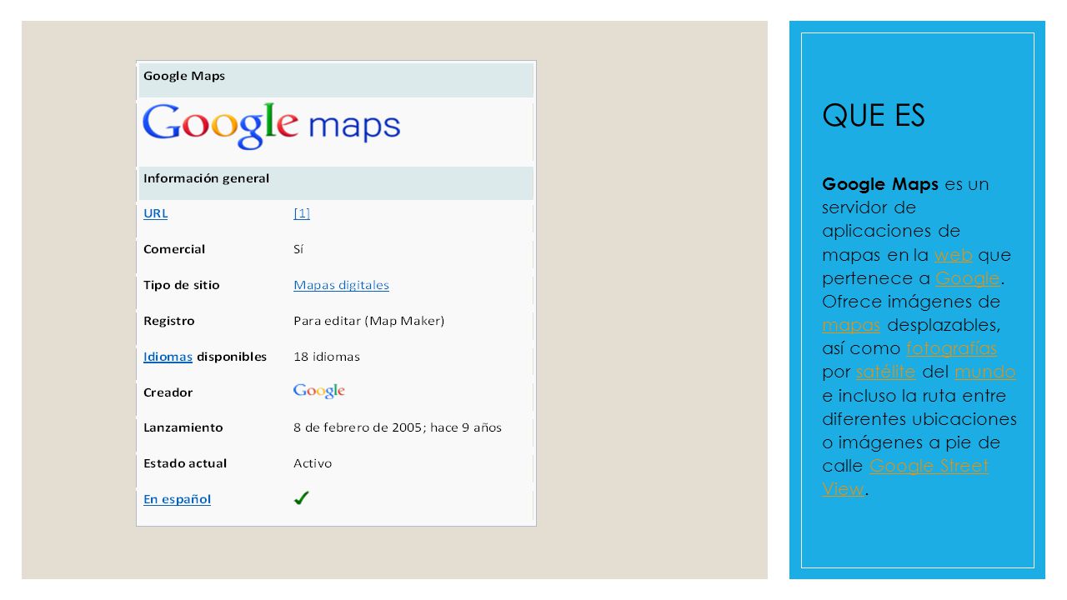Click the 18 idiomas value
The image size is (1067, 600).
pos(327,357)
